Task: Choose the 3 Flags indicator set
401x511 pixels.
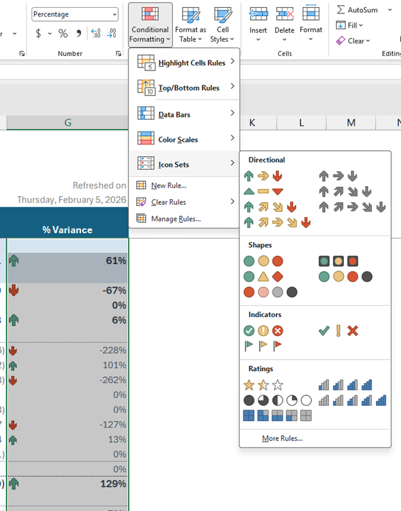Action: click(263, 346)
